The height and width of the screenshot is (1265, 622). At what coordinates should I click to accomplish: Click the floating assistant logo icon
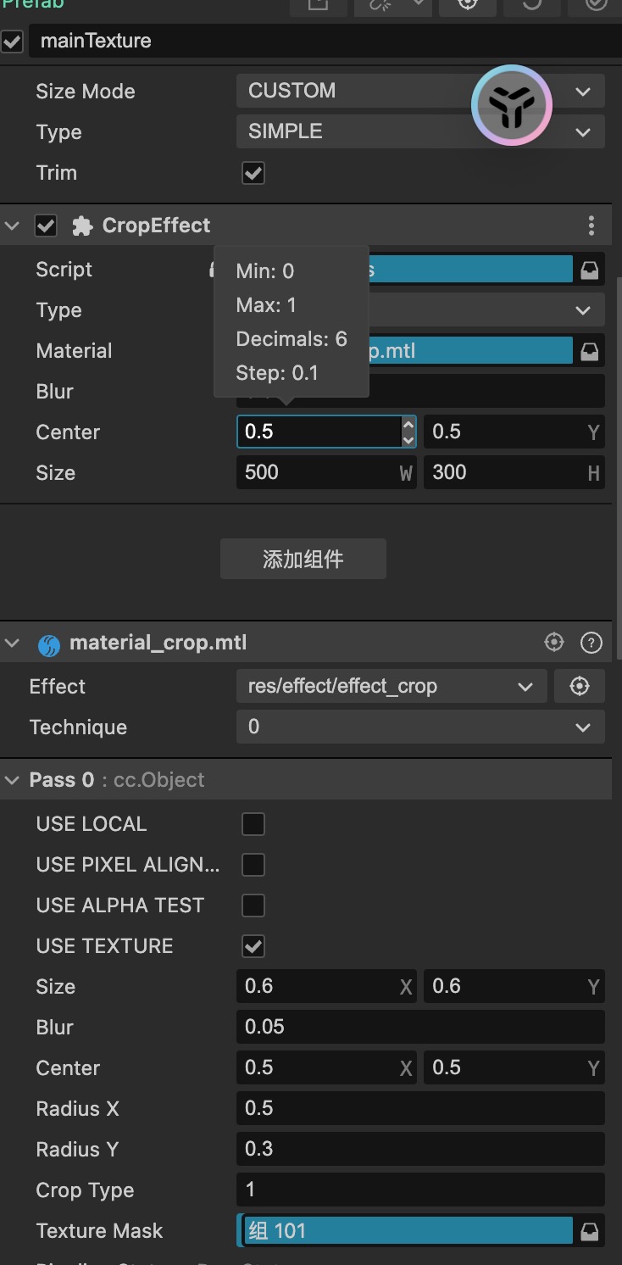pos(512,105)
